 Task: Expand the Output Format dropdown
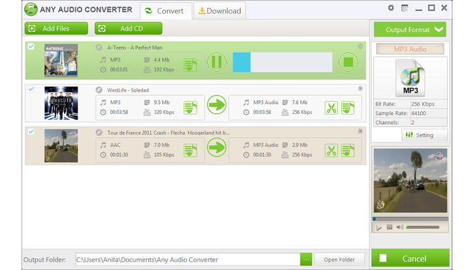[x=410, y=29]
